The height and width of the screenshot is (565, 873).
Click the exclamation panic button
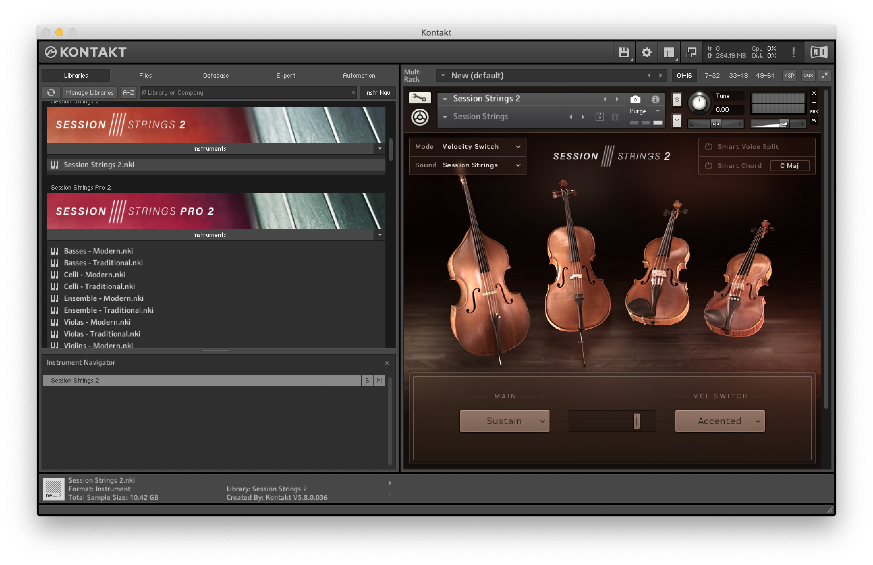click(x=793, y=52)
